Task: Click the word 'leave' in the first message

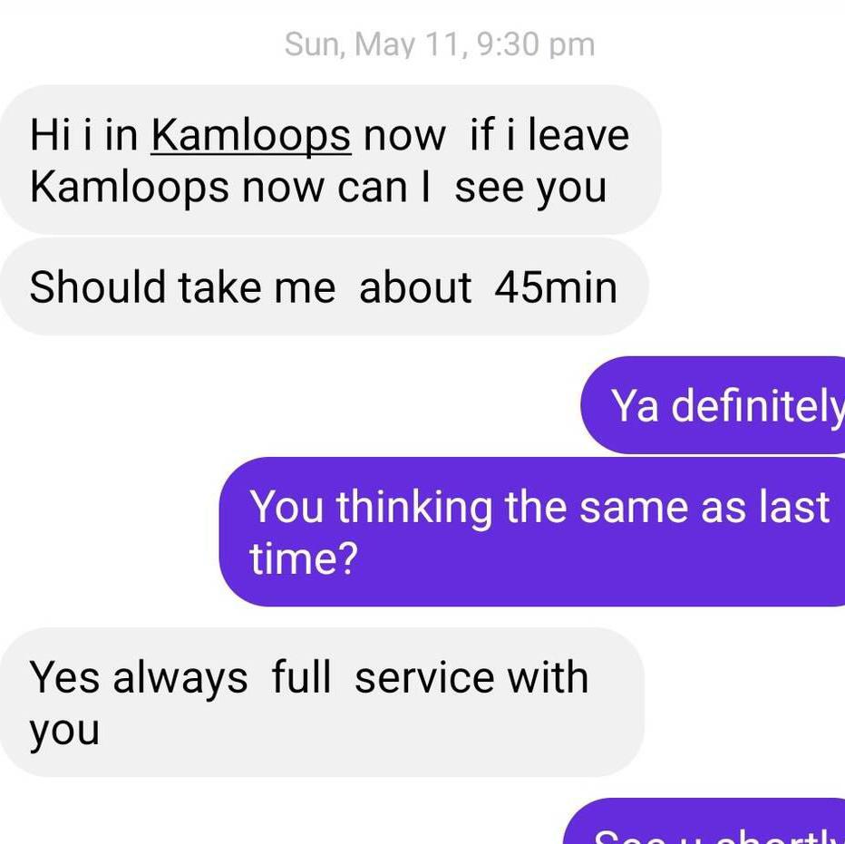Action: coord(578,135)
